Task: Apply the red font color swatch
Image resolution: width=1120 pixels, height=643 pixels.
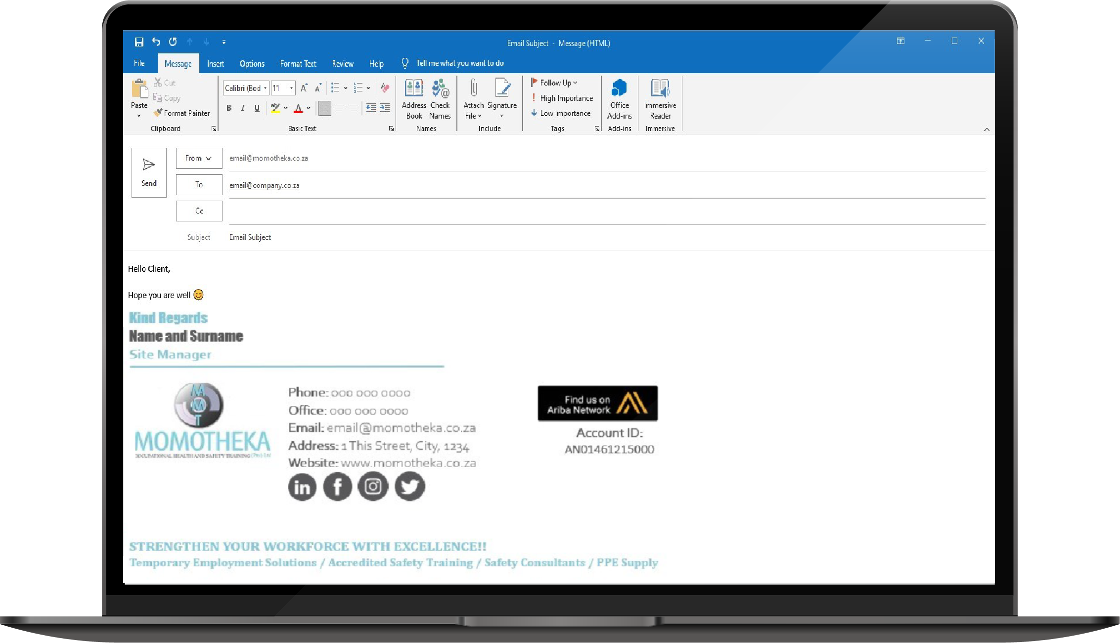Action: (298, 108)
